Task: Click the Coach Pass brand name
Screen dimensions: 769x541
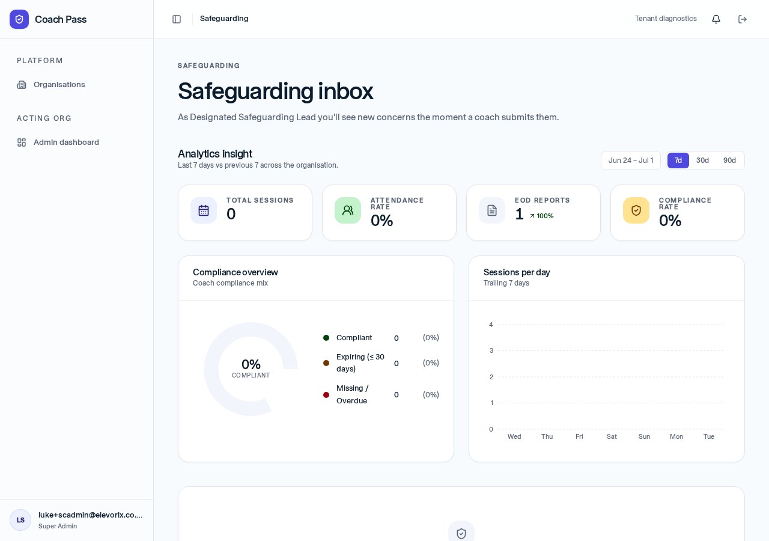Action: (x=61, y=19)
